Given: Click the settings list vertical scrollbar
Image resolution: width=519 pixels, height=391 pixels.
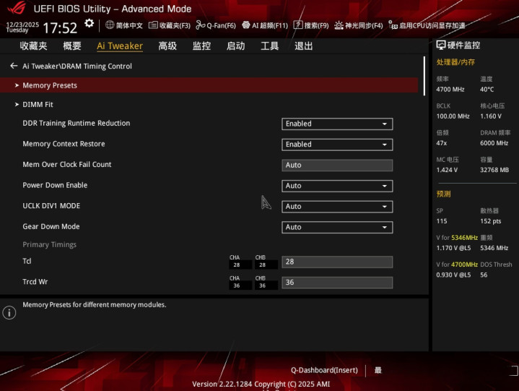Looking at the screenshot, I should pos(424,72).
